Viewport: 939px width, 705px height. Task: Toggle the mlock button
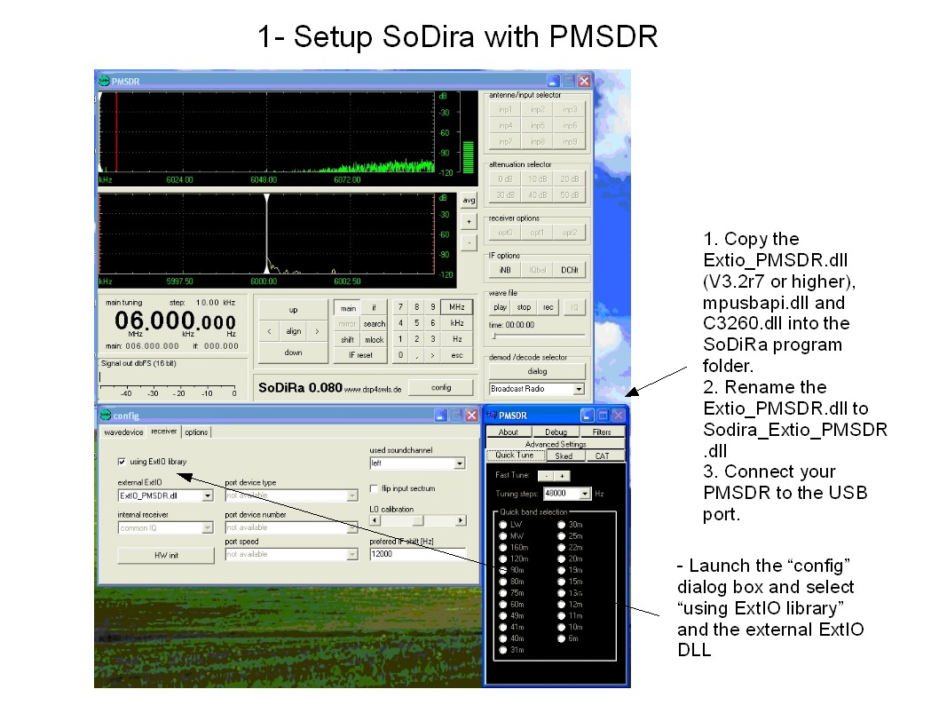point(375,339)
